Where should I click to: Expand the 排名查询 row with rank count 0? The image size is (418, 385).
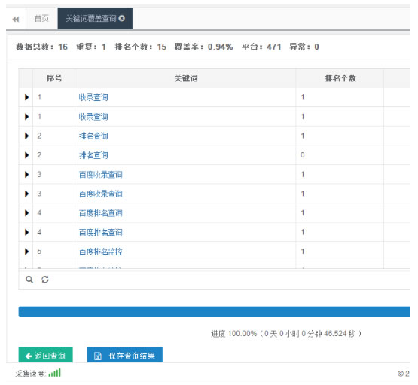tap(26, 155)
